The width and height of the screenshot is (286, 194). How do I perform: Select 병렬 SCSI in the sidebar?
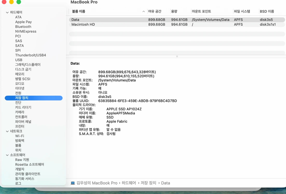pos(23,79)
